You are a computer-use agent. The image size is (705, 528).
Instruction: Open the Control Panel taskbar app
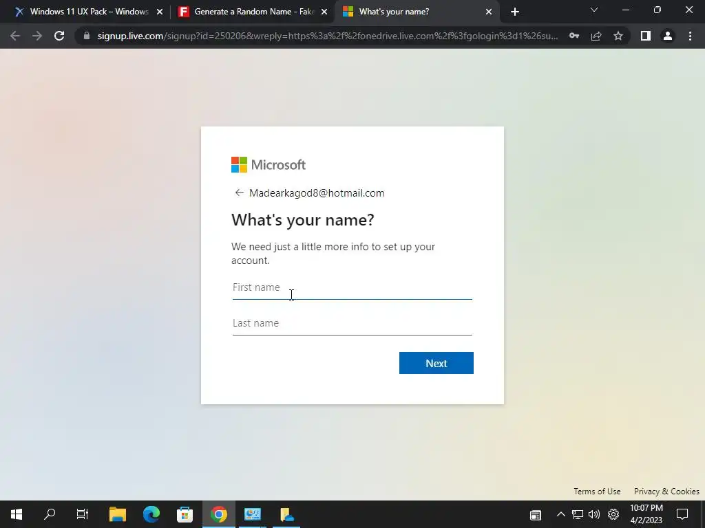click(252, 514)
